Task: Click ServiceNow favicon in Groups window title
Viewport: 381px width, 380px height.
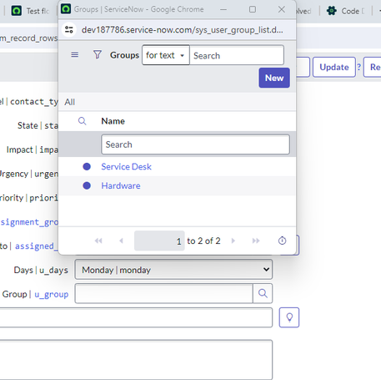Action: 66,9
